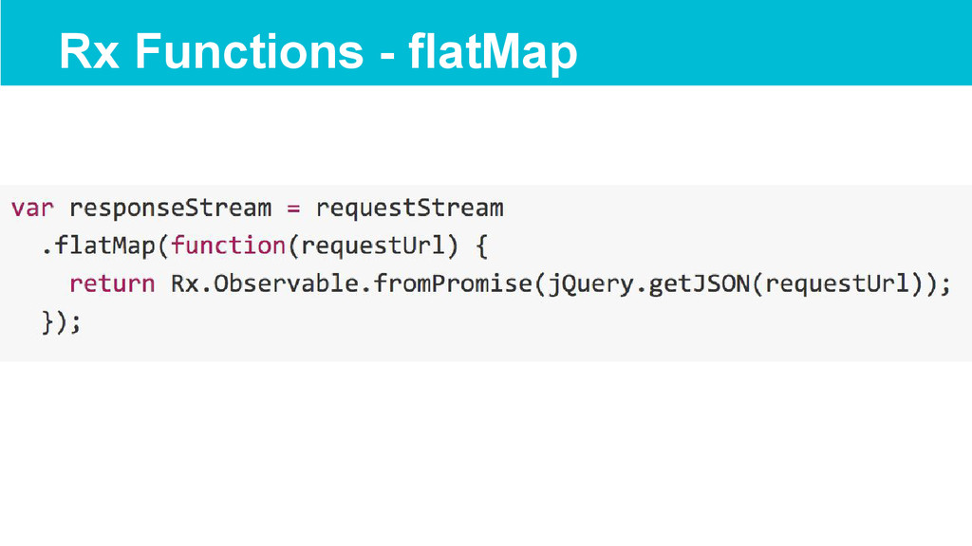Click the slide title 'Rx Functions - flatMap'

(318, 52)
